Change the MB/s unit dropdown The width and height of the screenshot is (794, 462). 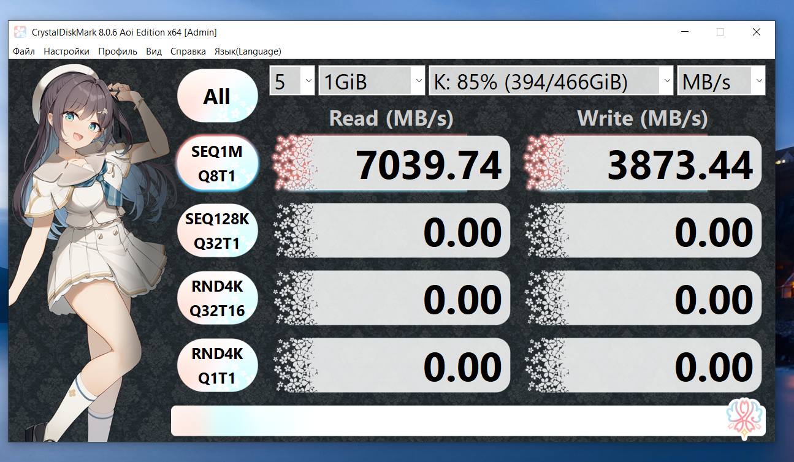(721, 81)
